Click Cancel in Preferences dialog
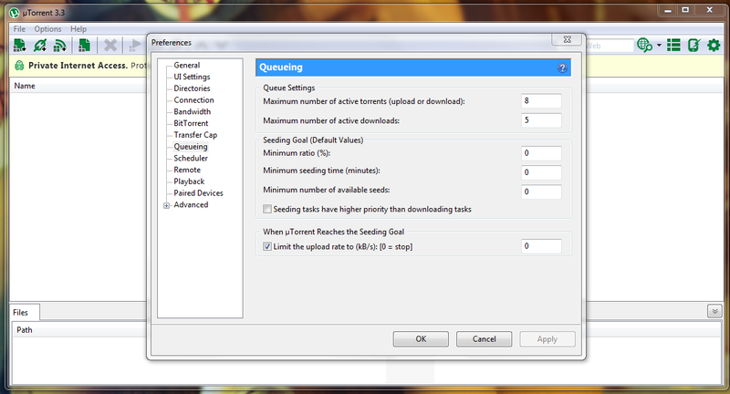The height and width of the screenshot is (394, 730). (x=485, y=339)
